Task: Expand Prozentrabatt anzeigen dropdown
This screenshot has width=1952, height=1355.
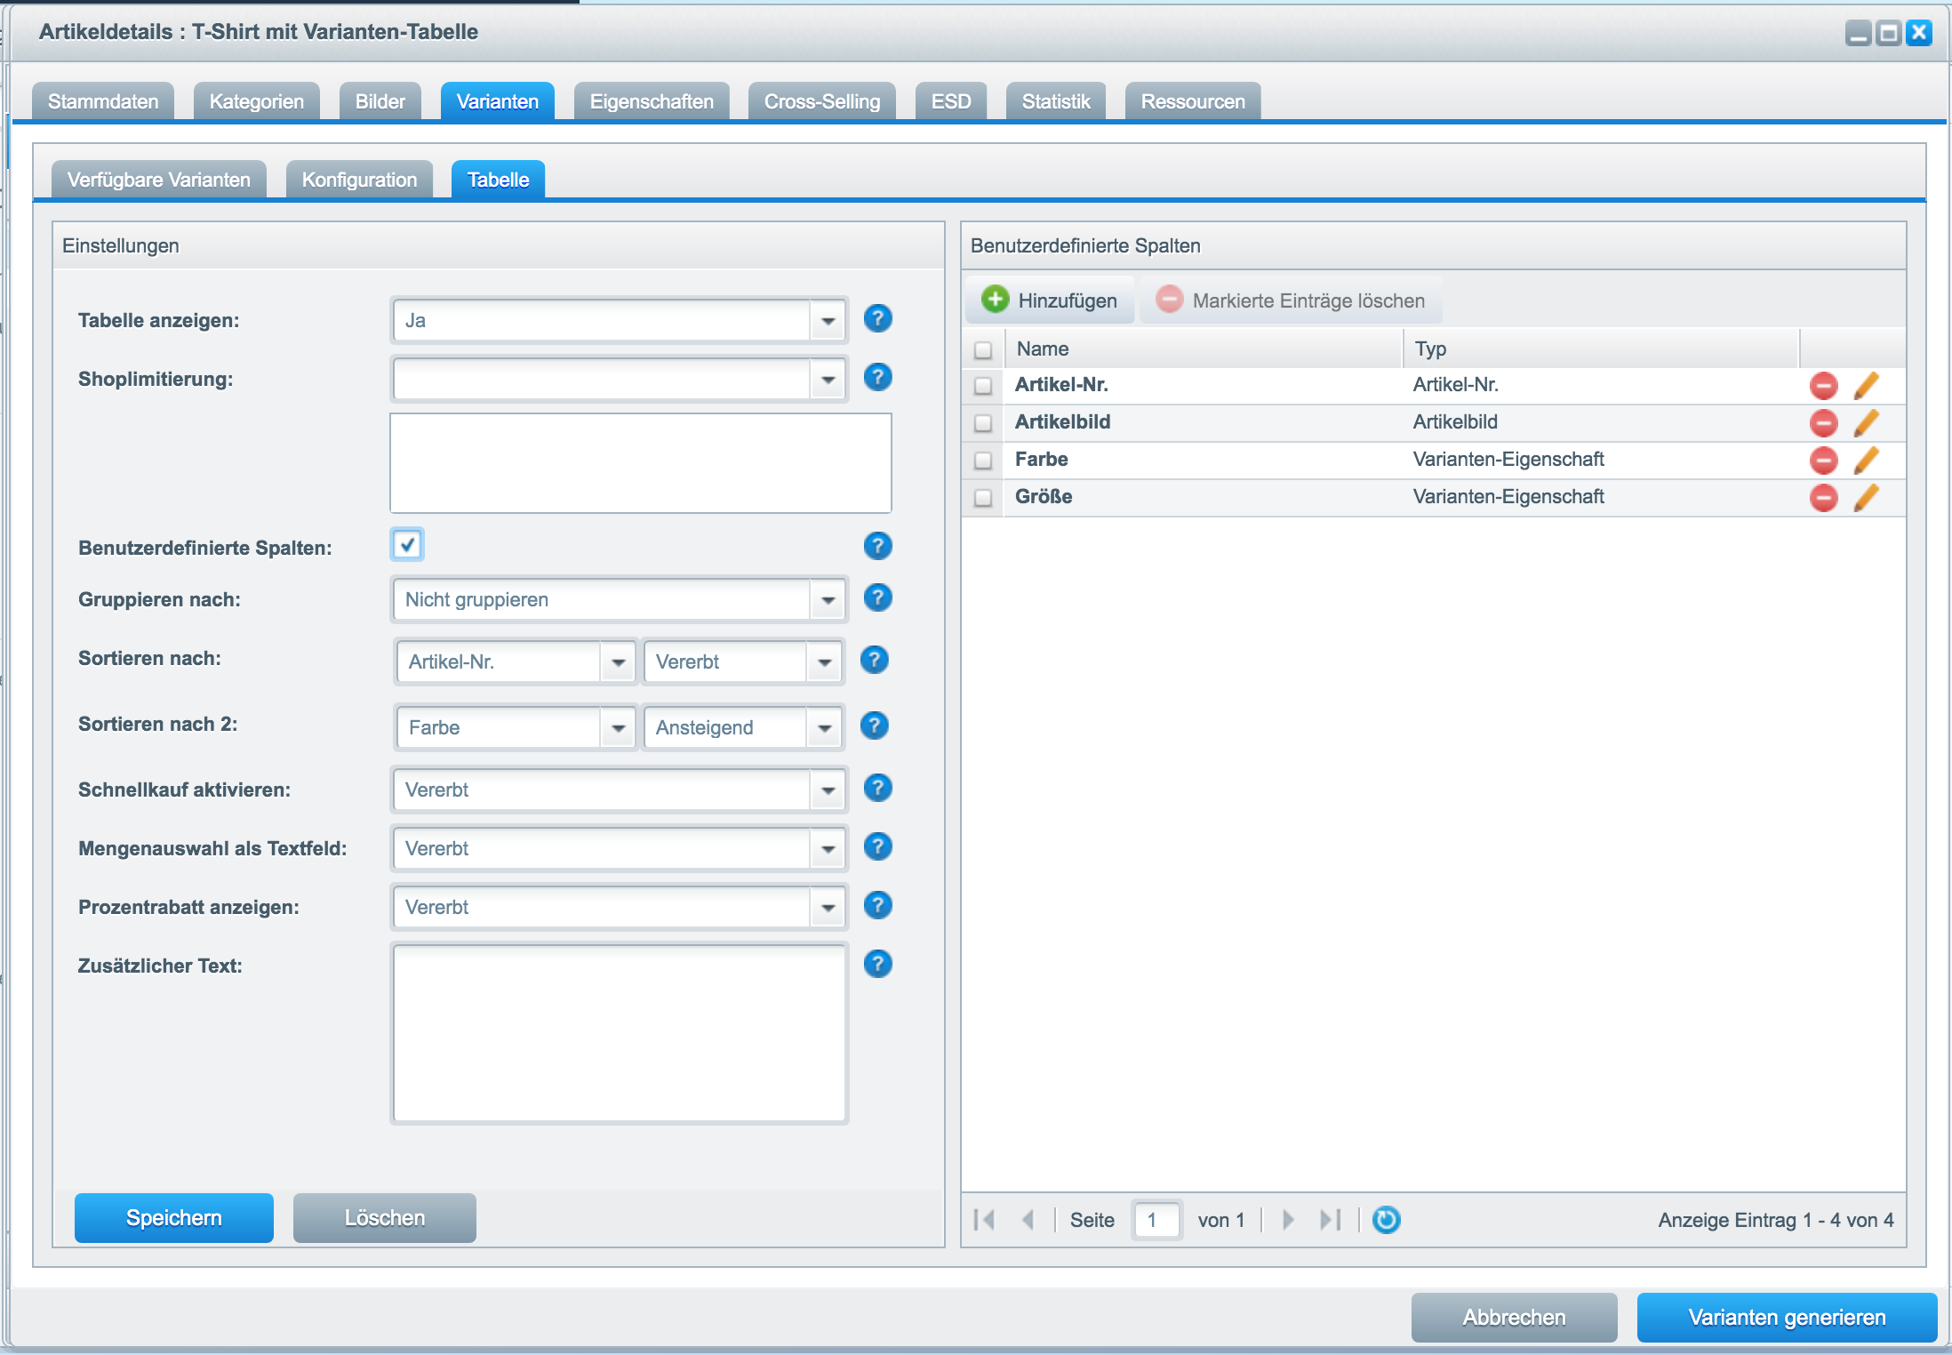Action: tap(828, 908)
